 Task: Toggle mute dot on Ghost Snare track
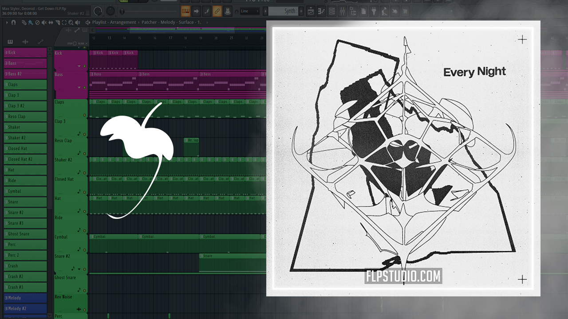85,290
